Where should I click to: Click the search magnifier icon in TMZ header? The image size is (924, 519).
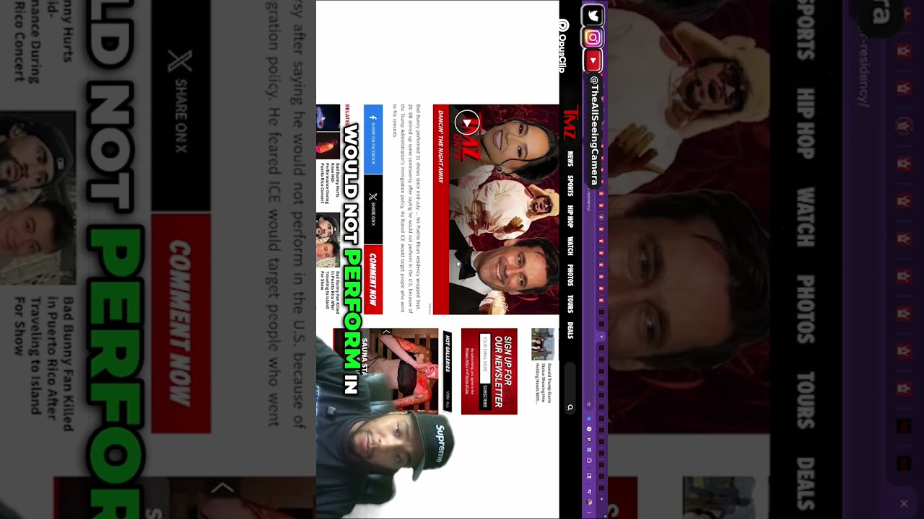point(570,408)
